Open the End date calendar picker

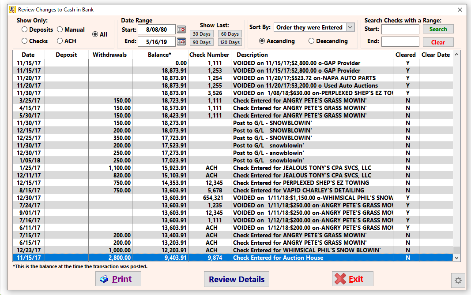[181, 42]
